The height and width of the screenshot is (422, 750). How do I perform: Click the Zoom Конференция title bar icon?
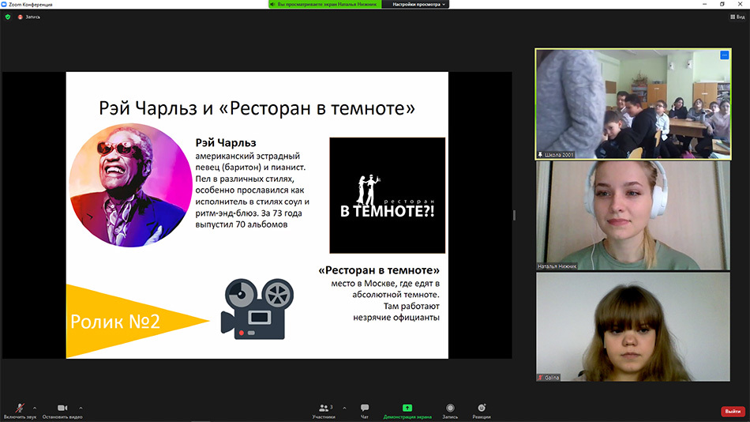click(x=4, y=4)
